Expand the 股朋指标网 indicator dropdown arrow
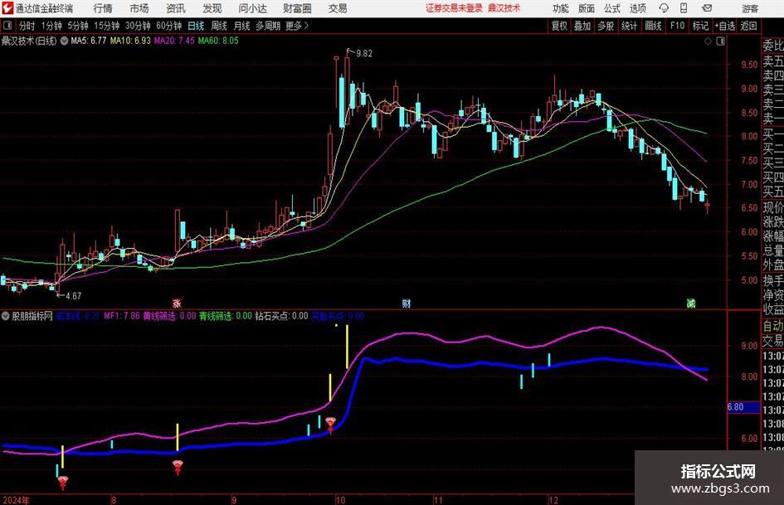 click(6, 316)
